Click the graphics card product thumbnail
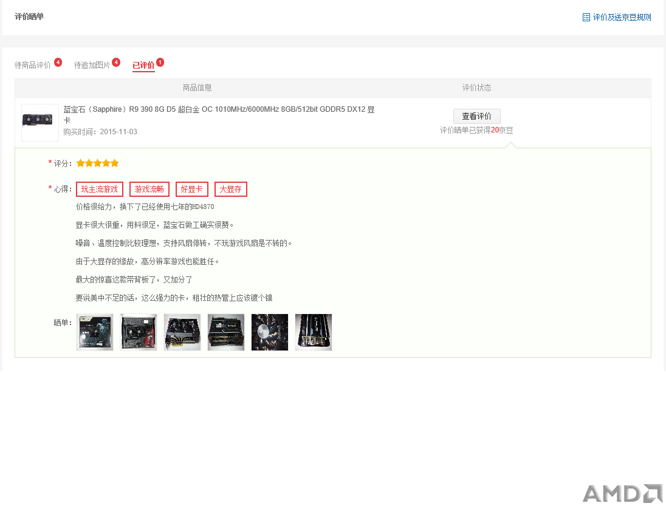The height and width of the screenshot is (506, 666). (40, 122)
